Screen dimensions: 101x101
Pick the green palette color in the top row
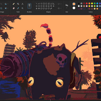click(x=95, y=3)
